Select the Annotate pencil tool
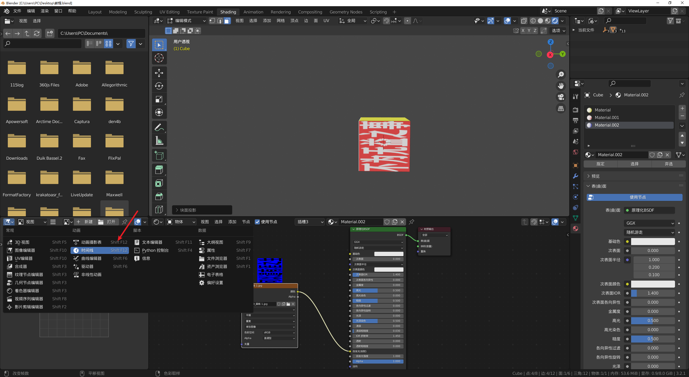Screen dimensions: 689x377 pos(159,127)
